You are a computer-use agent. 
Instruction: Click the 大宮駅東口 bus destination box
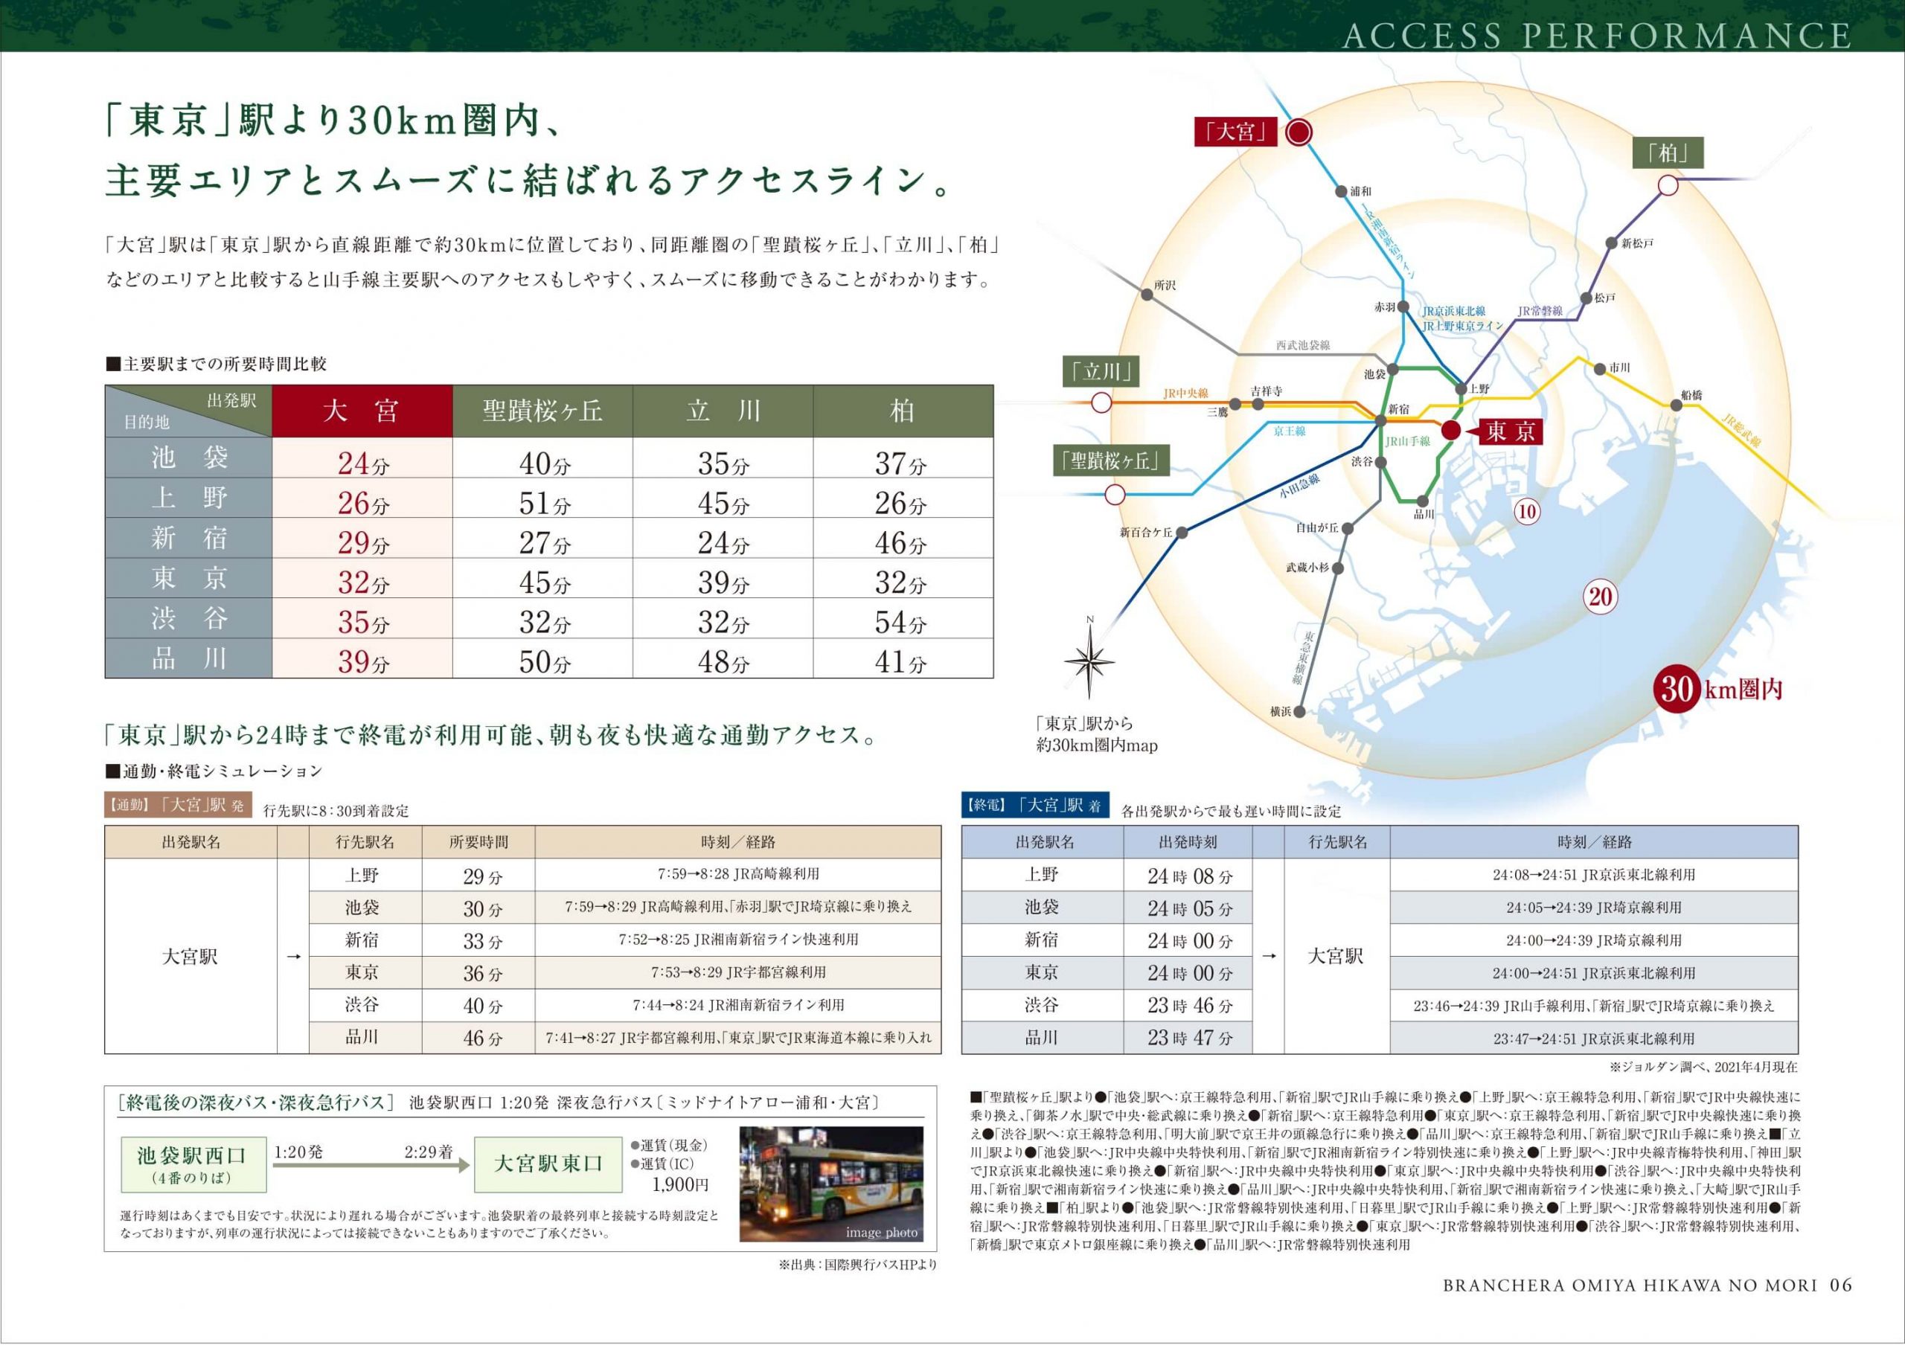tap(548, 1163)
